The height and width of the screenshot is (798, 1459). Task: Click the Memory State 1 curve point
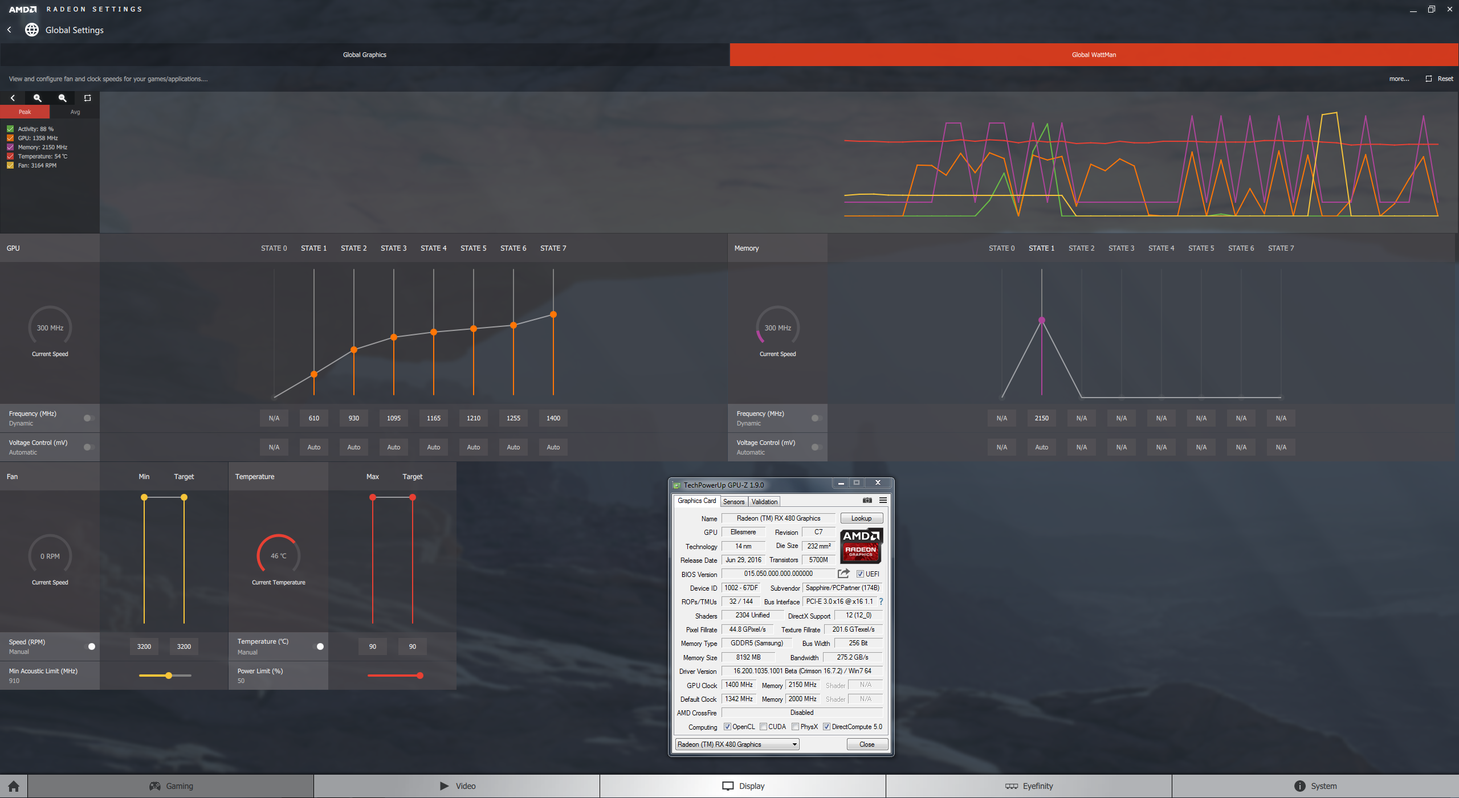click(x=1042, y=320)
